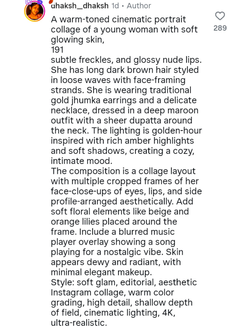Open the commenter's profile picture with story ring
228x332 pixels.
point(34,11)
